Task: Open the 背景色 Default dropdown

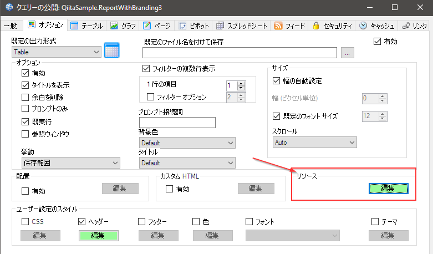Action: (x=187, y=143)
